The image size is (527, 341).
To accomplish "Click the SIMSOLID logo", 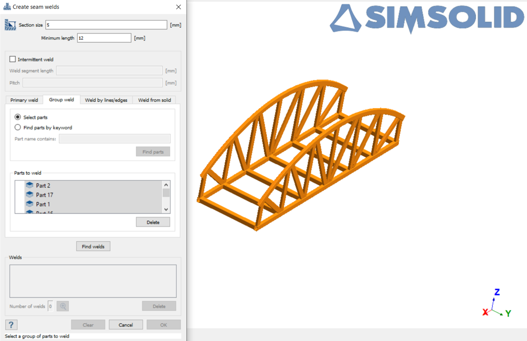I will point(427,19).
